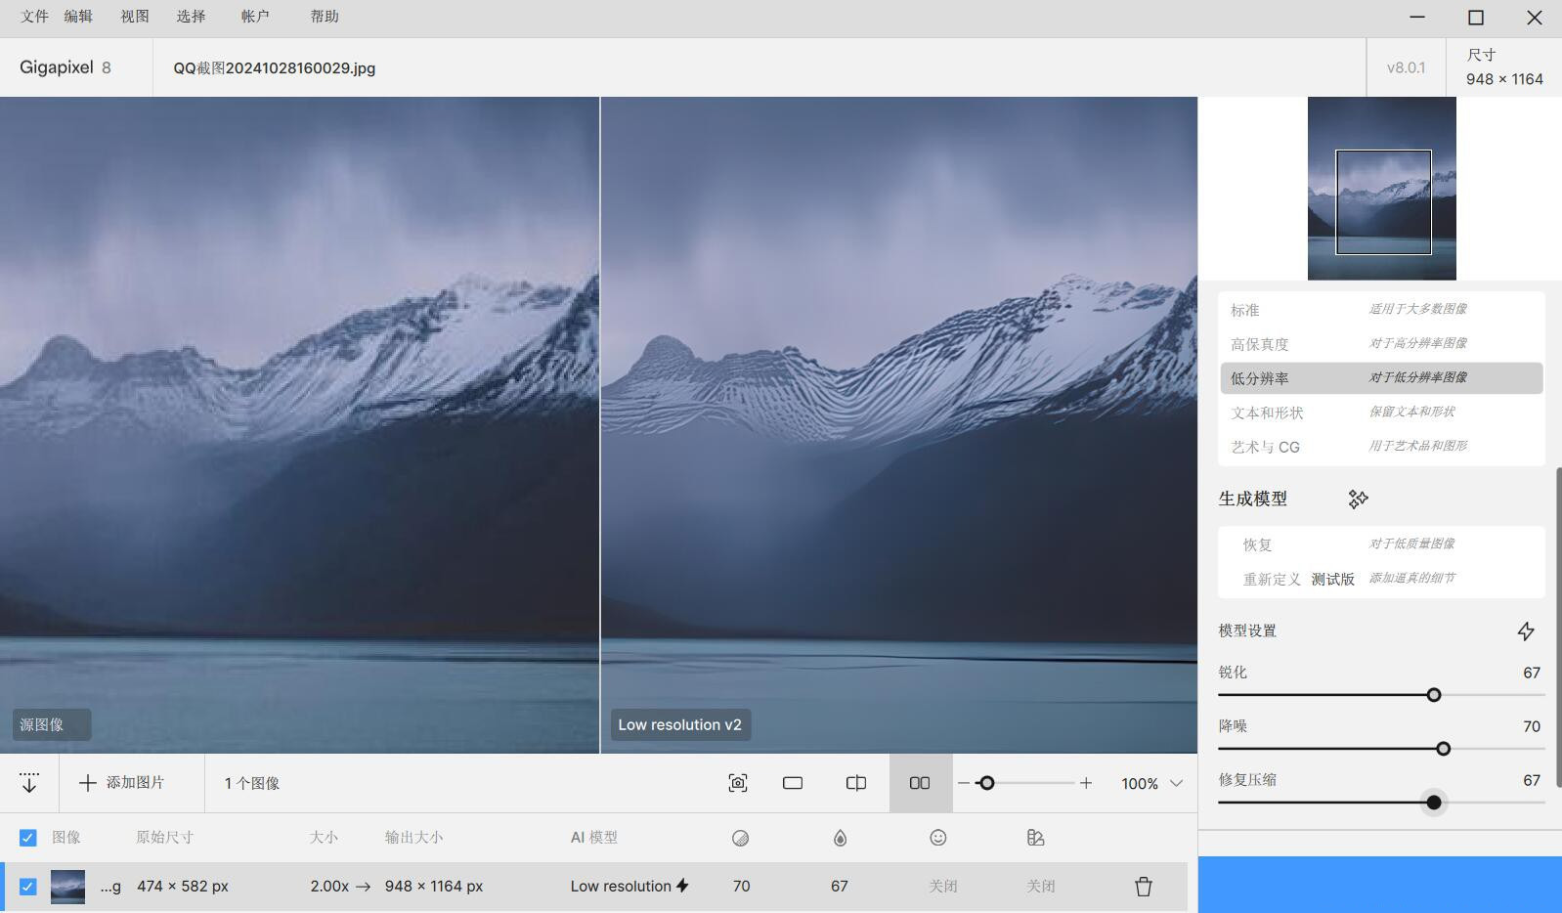
Task: Select the side-by-side view icon
Action: click(x=920, y=783)
